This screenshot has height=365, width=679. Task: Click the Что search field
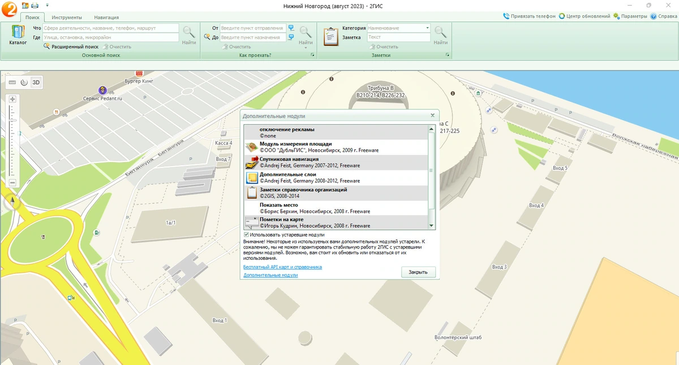(111, 28)
